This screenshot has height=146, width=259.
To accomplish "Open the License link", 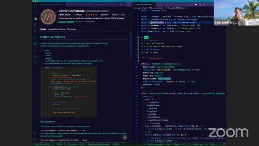I will (x=115, y=15).
